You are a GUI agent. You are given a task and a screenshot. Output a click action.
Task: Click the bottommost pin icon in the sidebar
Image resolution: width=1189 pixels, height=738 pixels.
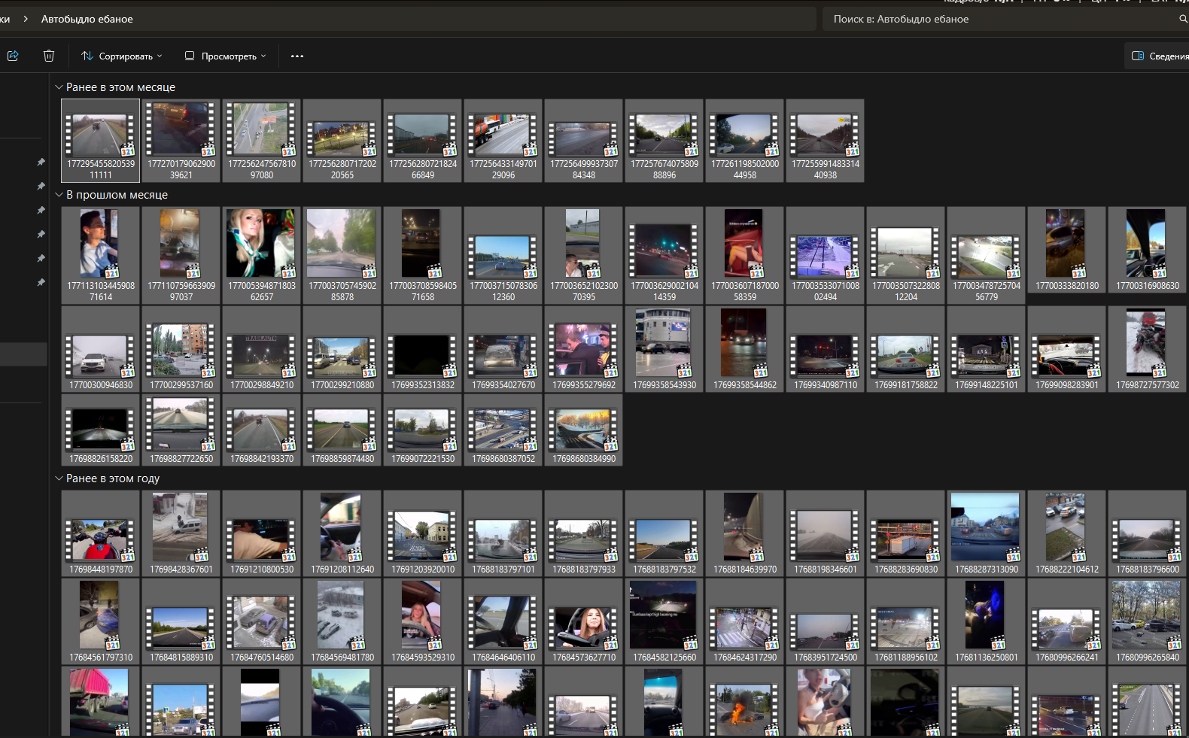[x=41, y=282]
